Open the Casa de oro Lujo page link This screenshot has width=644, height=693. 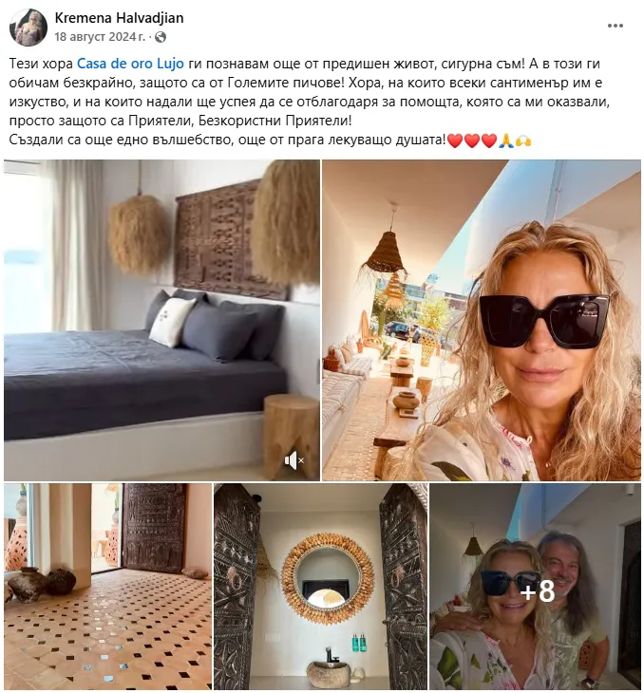(x=130, y=64)
